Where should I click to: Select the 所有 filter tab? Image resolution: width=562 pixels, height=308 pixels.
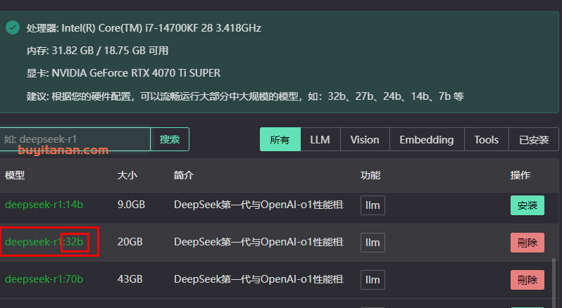pyautogui.click(x=280, y=139)
